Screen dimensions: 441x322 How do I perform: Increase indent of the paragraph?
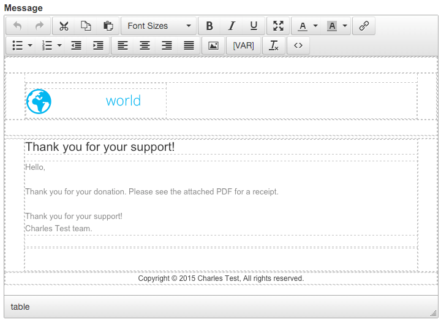(98, 45)
